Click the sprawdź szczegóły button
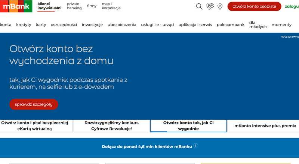 tap(34, 104)
